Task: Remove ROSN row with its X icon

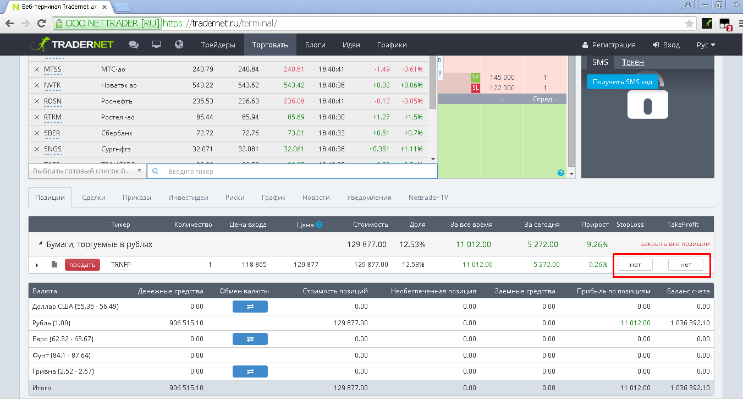Action: coord(37,101)
